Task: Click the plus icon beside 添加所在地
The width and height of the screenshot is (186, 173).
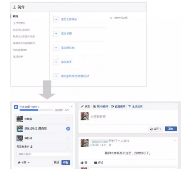Action: pyautogui.click(x=56, y=48)
